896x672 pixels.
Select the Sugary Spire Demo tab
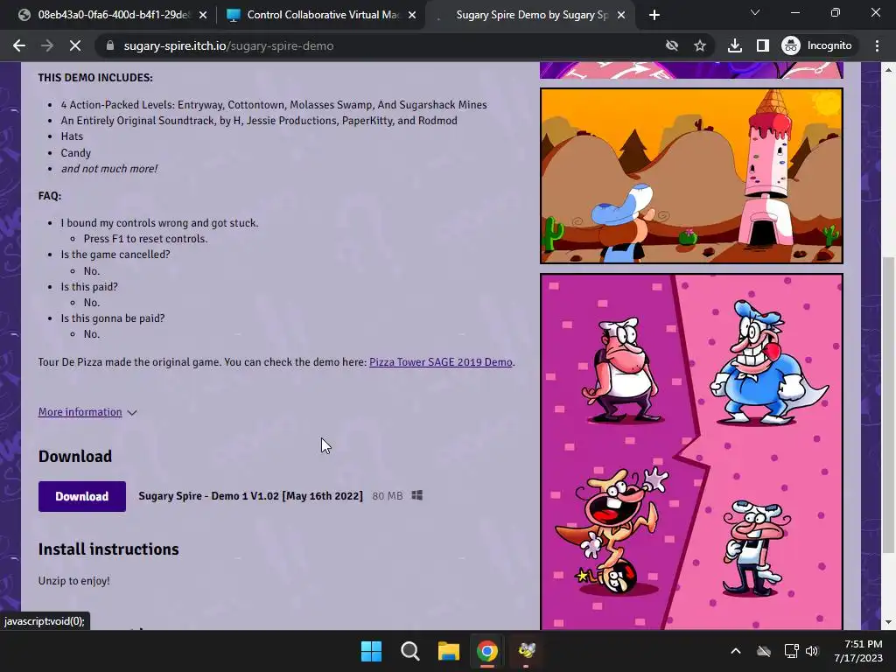click(x=530, y=15)
